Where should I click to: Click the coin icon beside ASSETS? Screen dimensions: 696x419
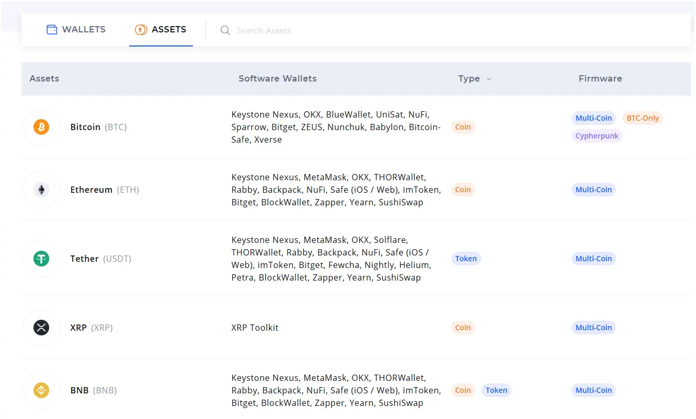(x=141, y=30)
